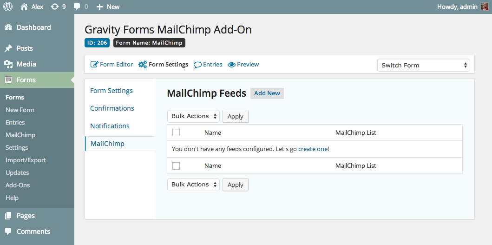Open the comments bubble icon in the admin bar
This screenshot has width=492, height=245.
click(x=77, y=7)
